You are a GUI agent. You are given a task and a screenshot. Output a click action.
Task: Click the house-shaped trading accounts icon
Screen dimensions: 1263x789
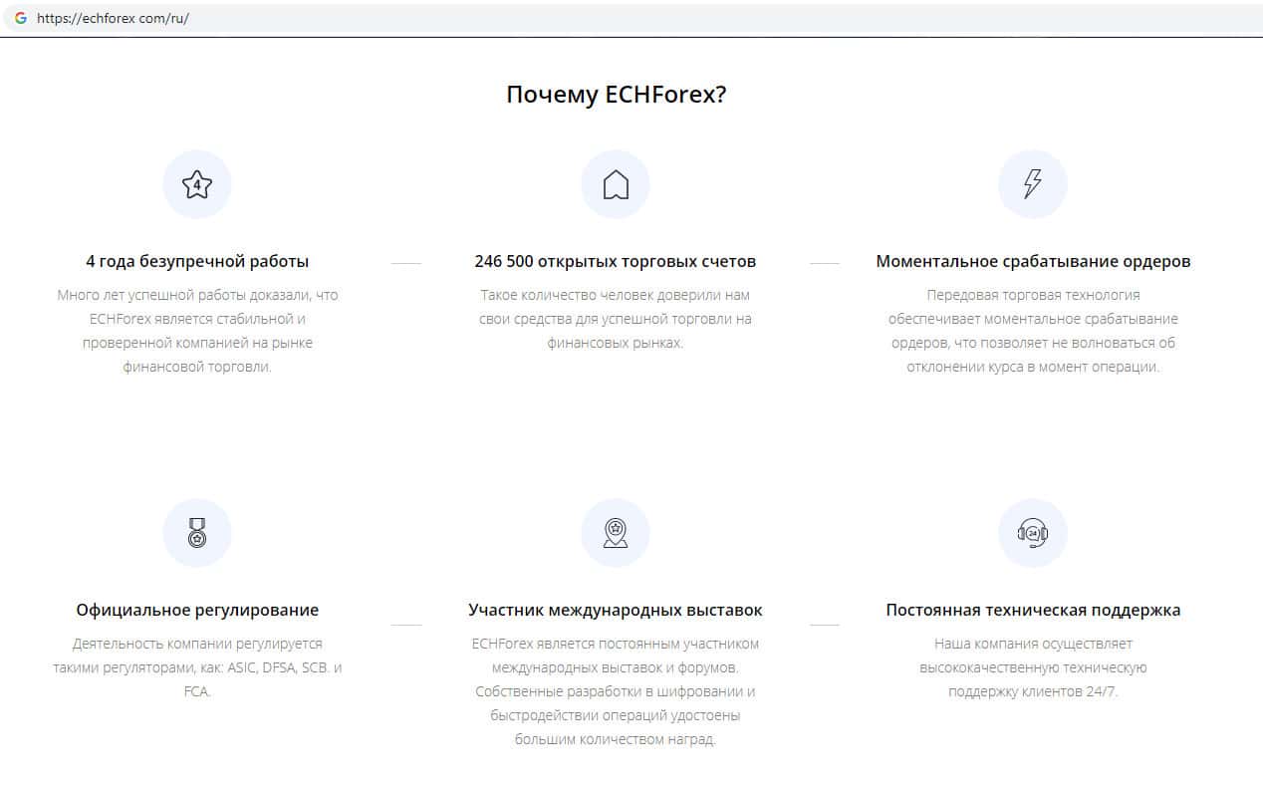click(x=616, y=184)
